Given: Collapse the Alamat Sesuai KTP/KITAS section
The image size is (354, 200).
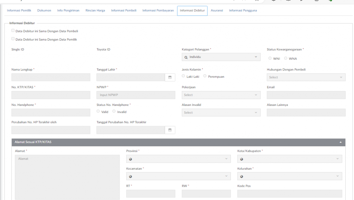Looking at the screenshot, I should 341,142.
